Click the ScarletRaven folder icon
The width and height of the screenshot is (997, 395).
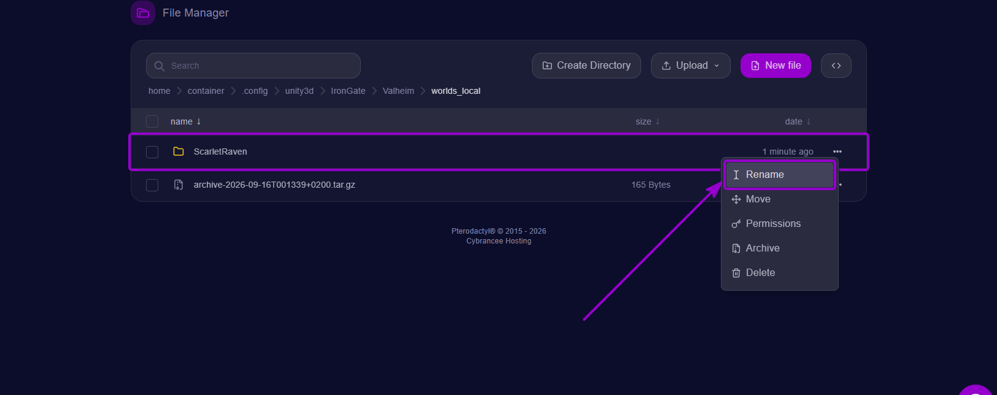pyautogui.click(x=179, y=151)
